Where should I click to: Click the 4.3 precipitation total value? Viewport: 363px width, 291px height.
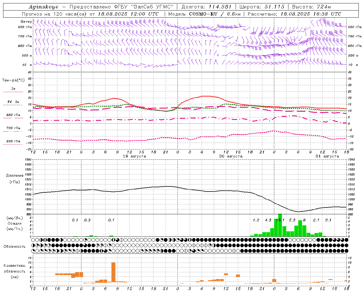[x=268, y=220]
